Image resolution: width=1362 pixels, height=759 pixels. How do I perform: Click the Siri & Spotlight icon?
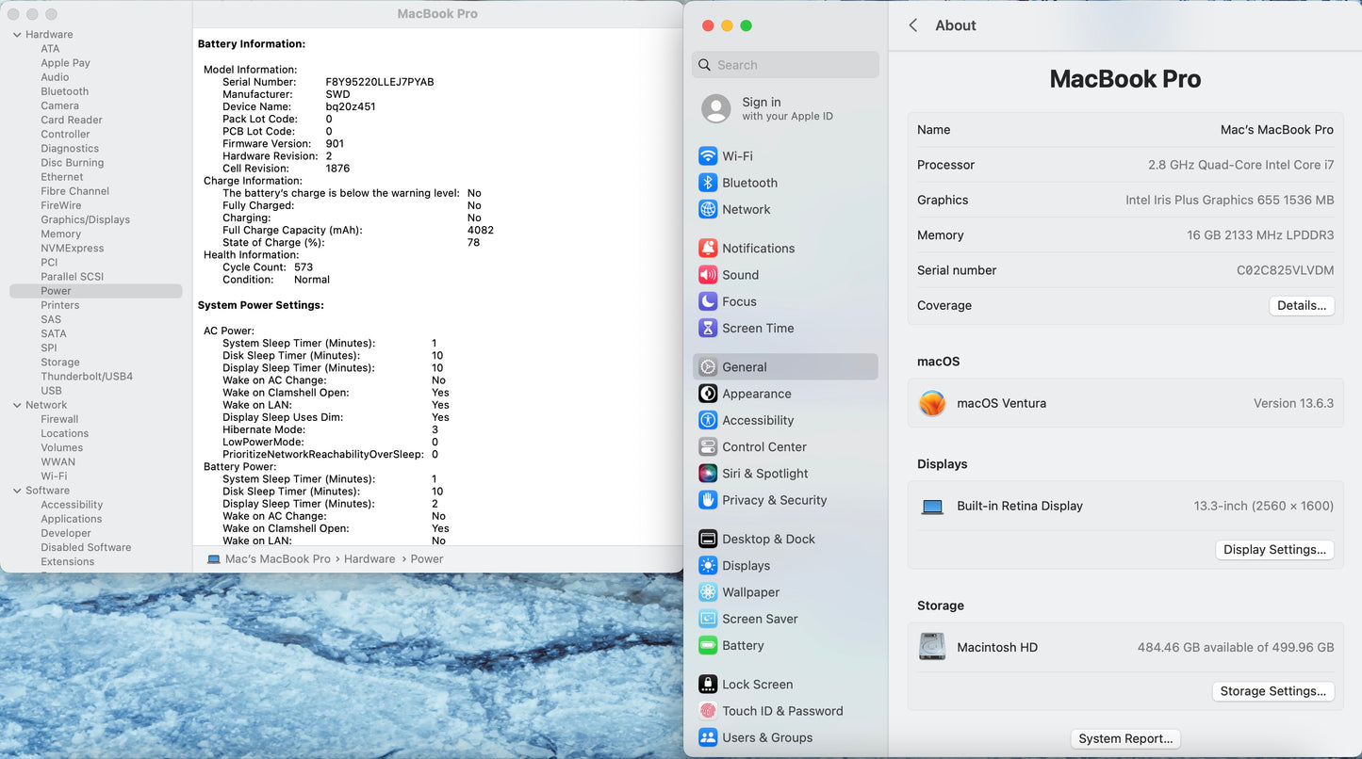click(708, 474)
